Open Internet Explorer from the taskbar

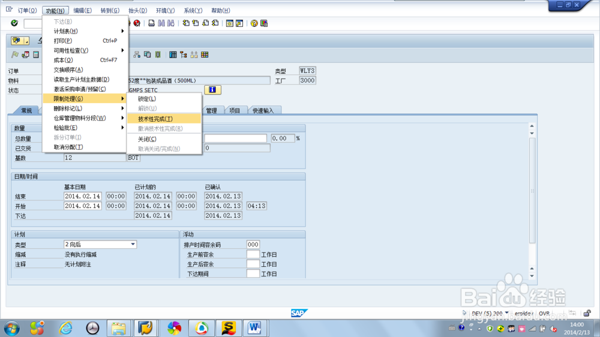pos(65,328)
